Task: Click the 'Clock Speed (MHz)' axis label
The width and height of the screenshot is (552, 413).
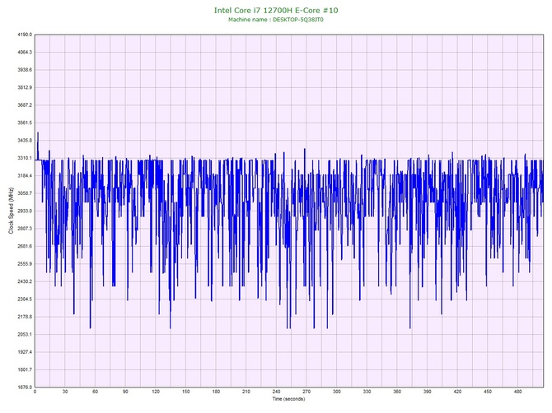Action: pos(11,211)
